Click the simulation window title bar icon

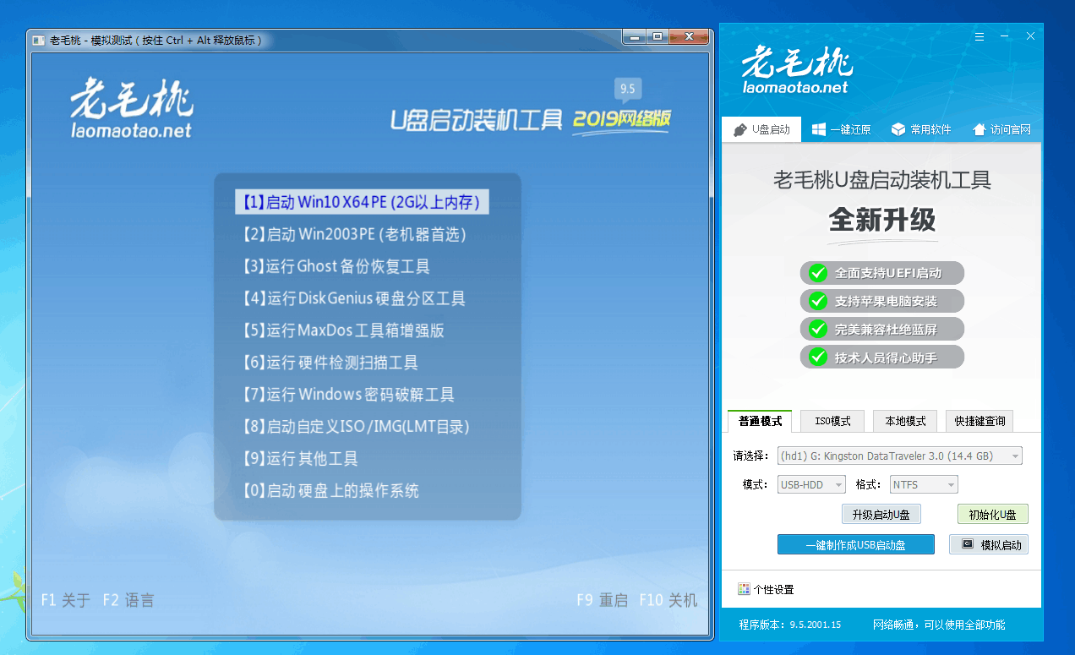click(x=39, y=40)
